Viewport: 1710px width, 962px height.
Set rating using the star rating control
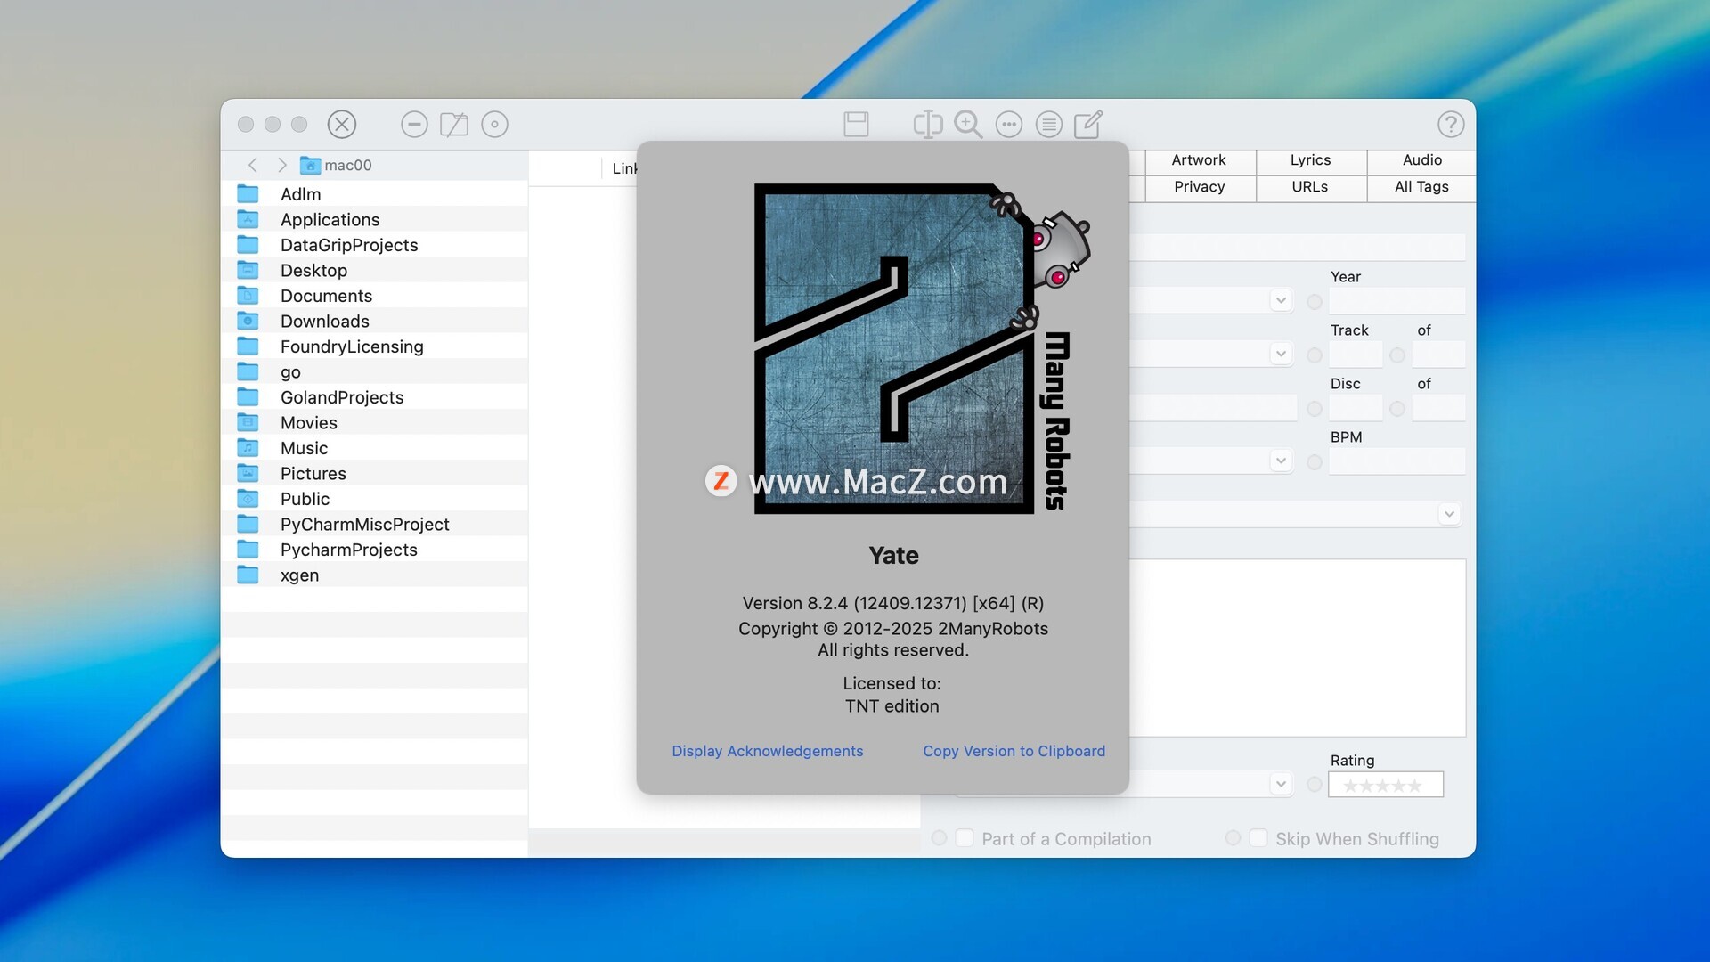tap(1385, 785)
